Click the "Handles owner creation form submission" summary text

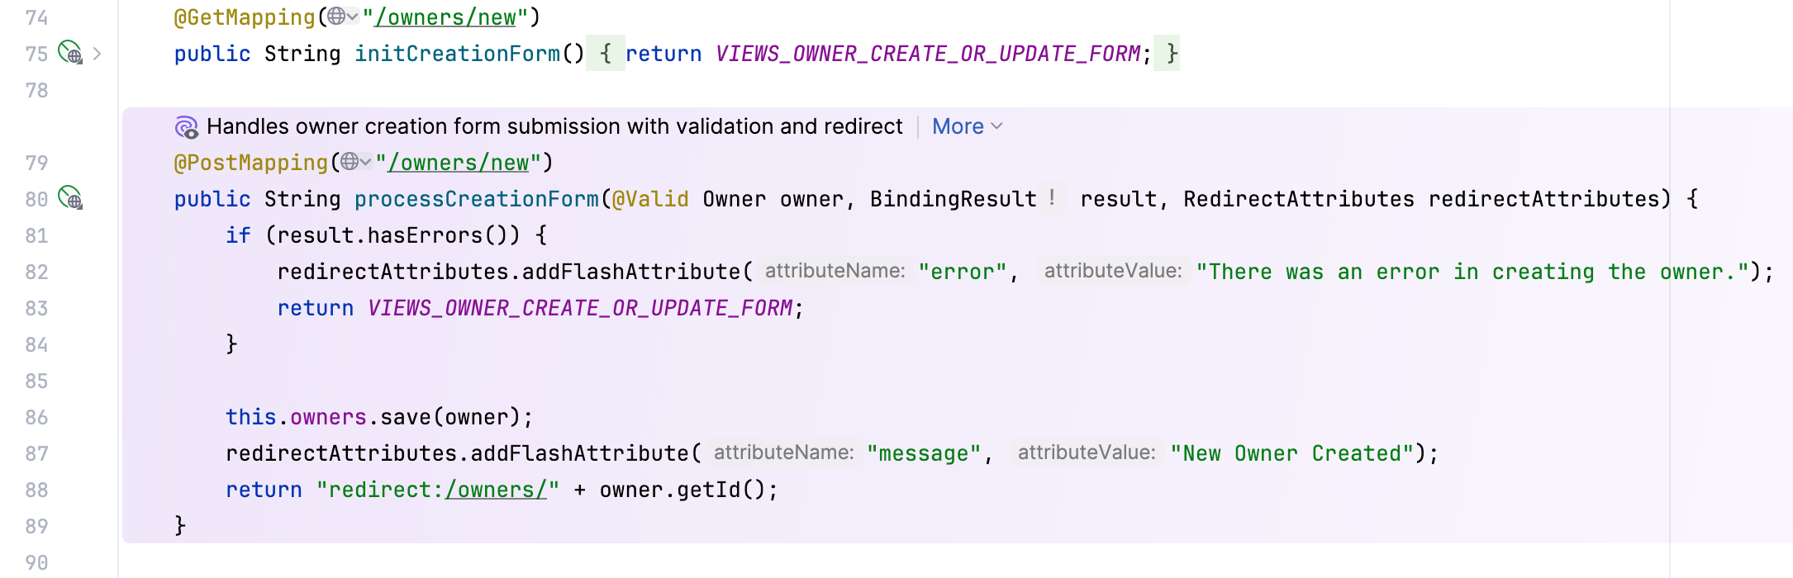pyautogui.click(x=554, y=126)
